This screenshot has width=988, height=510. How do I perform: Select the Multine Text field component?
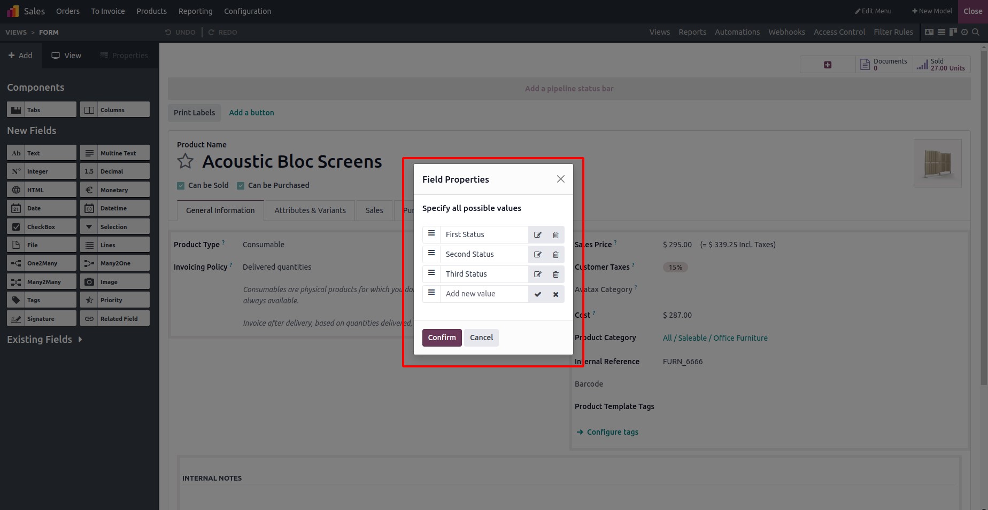click(115, 153)
